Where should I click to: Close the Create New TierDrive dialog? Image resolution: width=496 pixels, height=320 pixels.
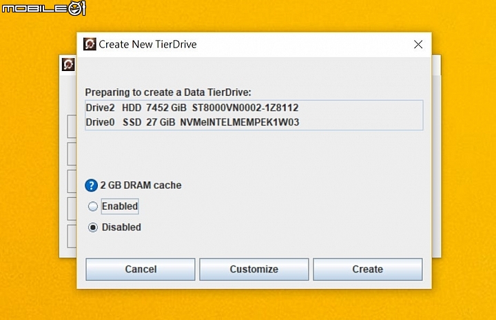(418, 44)
